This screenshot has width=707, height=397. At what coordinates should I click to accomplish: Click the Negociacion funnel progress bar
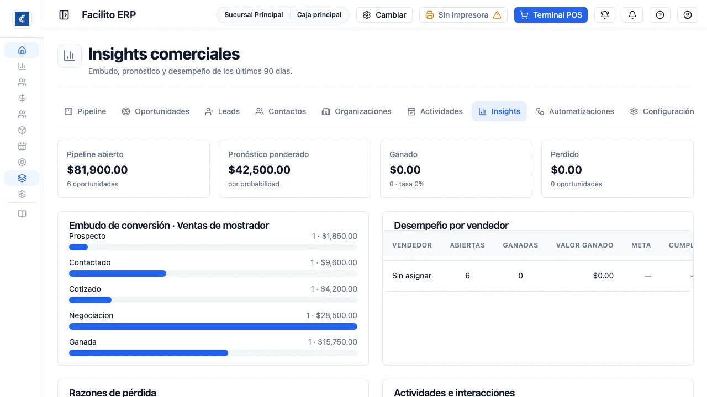[x=213, y=326]
